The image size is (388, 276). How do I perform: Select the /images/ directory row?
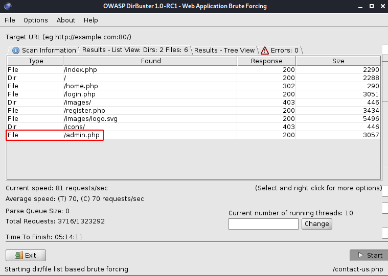[194, 102]
